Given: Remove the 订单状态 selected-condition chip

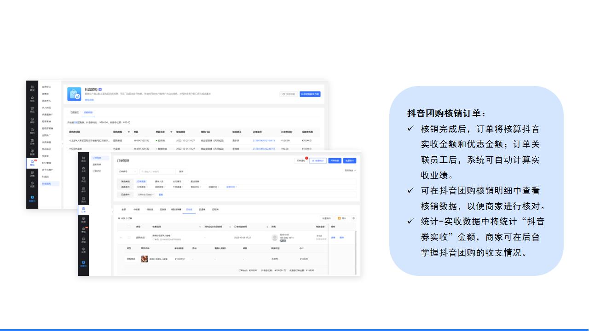Looking at the screenshot, I should coord(153,194).
